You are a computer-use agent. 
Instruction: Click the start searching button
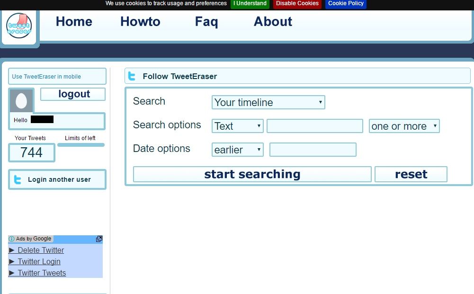(x=252, y=174)
